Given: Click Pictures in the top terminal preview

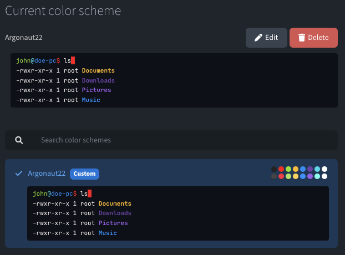Looking at the screenshot, I should point(97,90).
